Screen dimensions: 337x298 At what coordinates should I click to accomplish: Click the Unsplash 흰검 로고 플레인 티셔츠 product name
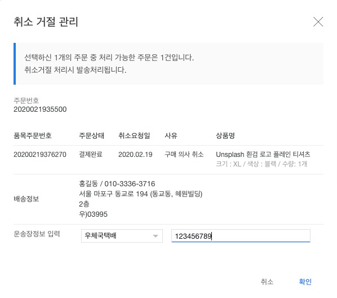263,155
